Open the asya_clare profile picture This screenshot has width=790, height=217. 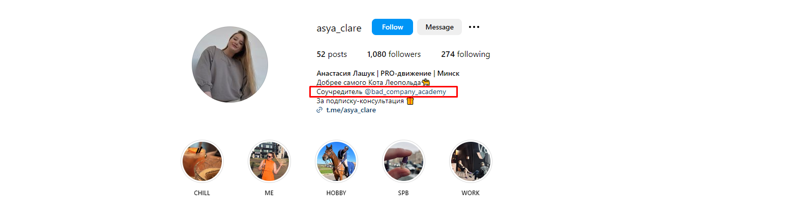pos(230,65)
